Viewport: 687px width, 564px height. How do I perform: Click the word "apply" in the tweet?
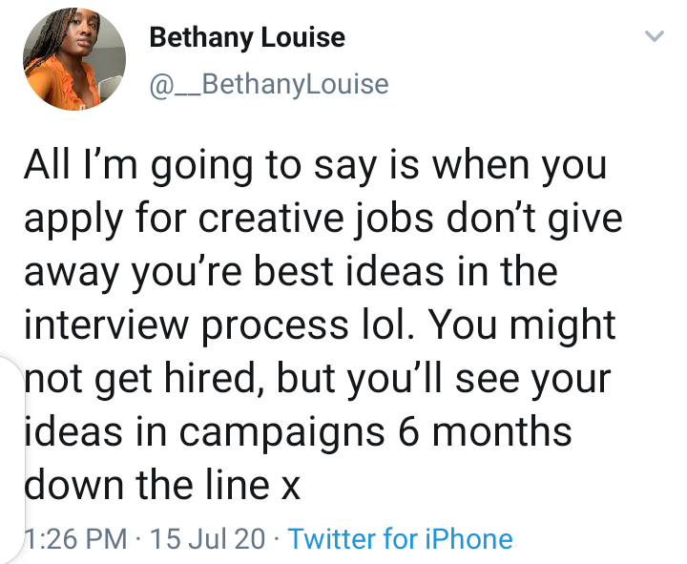point(73,220)
